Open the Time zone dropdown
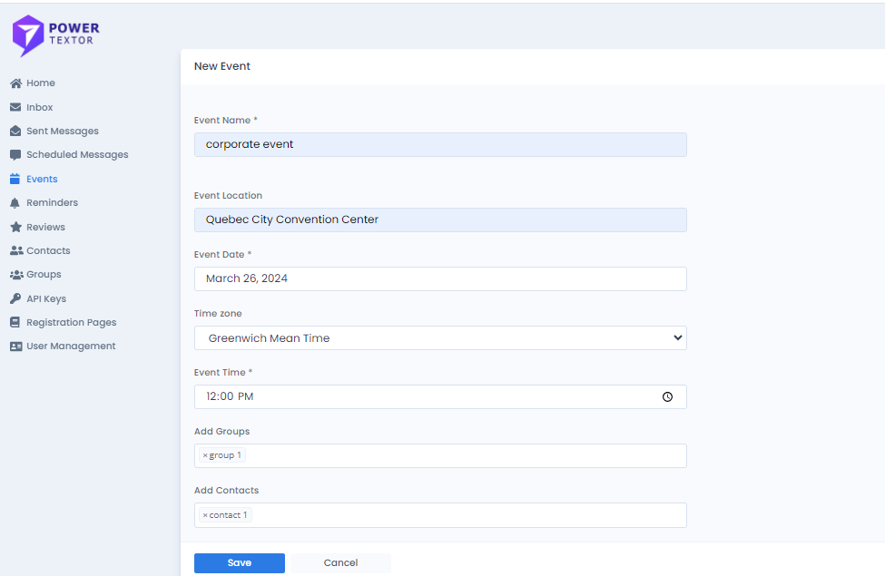 (x=440, y=338)
